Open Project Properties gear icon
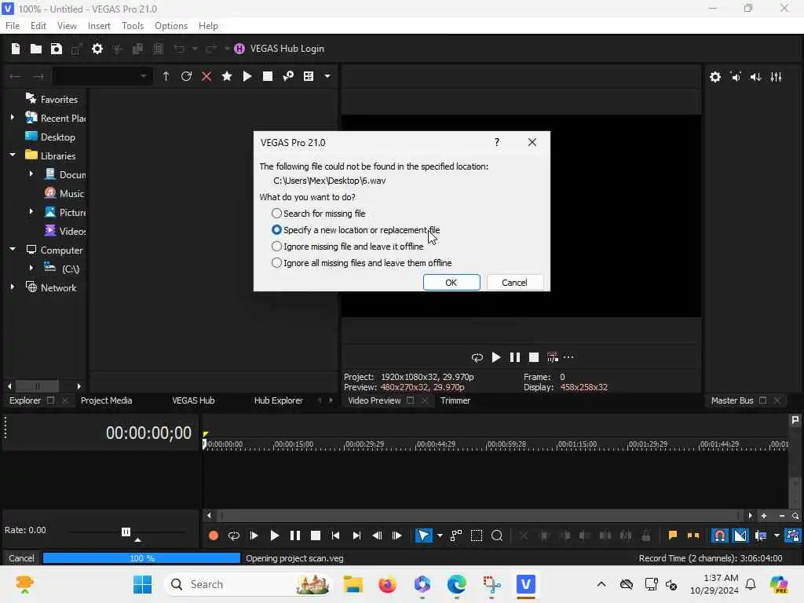This screenshot has height=603, width=804. (x=97, y=49)
